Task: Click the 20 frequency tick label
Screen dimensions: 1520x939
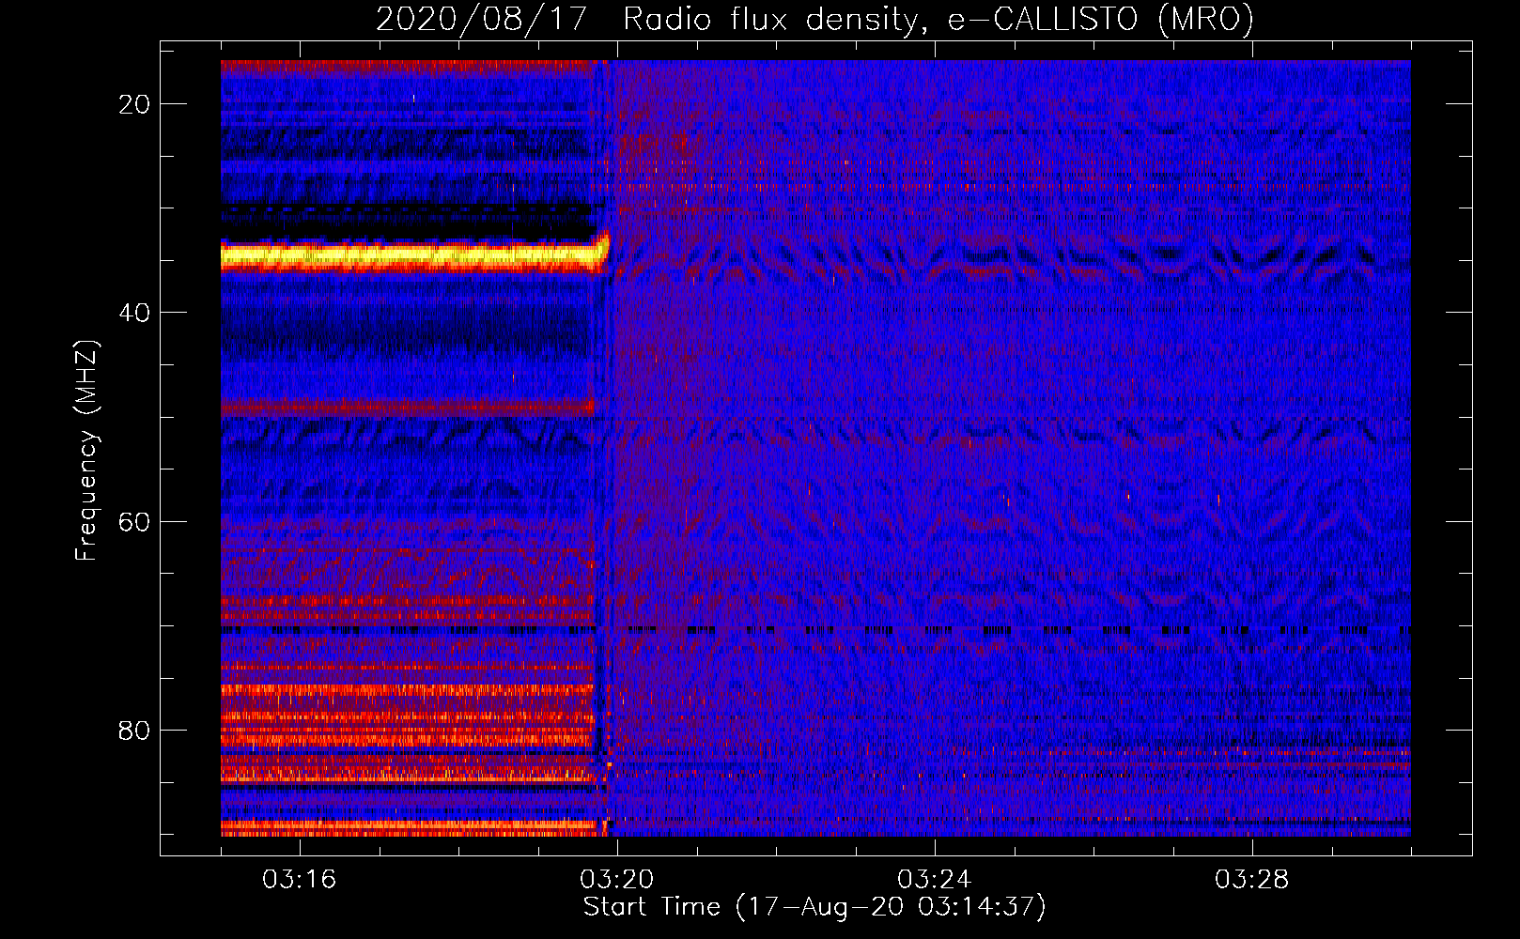Action: click(135, 104)
